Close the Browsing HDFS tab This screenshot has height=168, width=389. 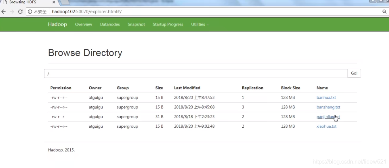tap(53, 2)
